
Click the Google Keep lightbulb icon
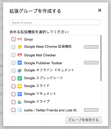[20, 47]
